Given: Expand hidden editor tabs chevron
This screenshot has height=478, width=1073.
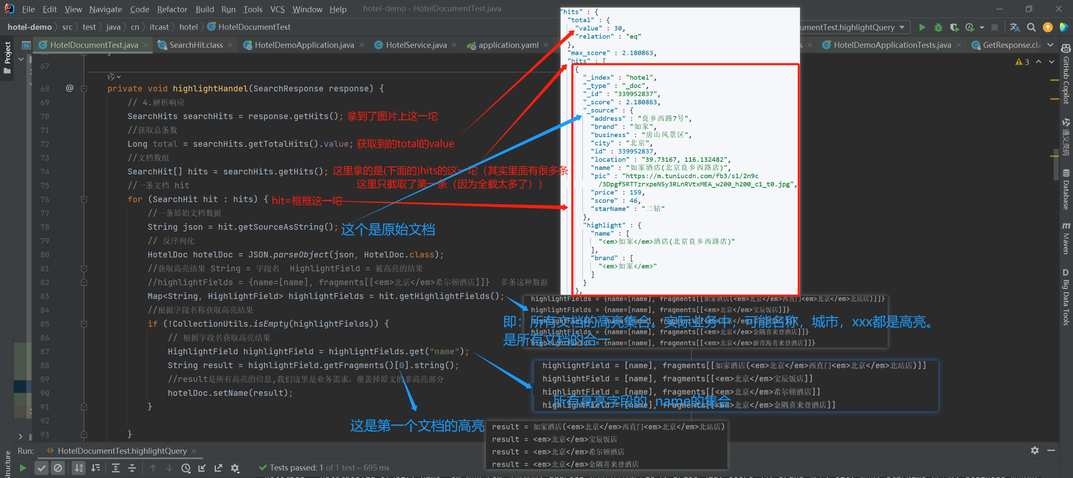Looking at the screenshot, I should tap(1050, 45).
